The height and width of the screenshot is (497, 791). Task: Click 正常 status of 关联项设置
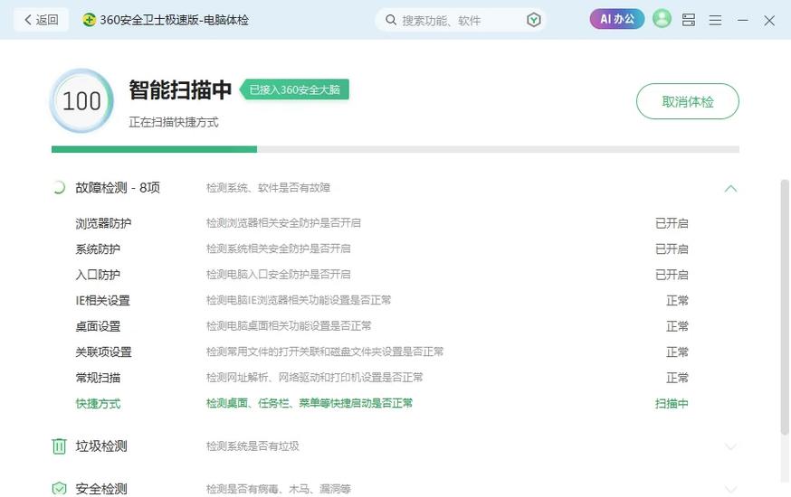tap(677, 352)
